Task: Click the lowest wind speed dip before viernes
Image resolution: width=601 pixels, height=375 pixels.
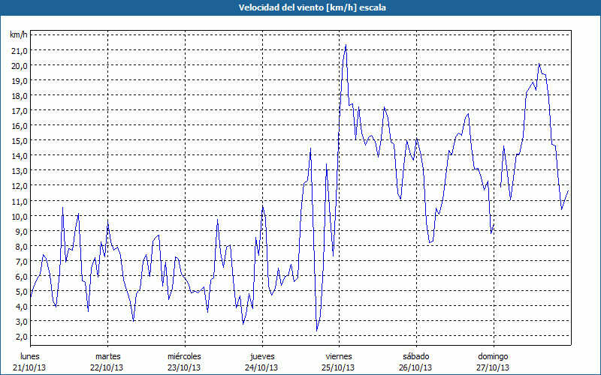Action: [x=317, y=330]
